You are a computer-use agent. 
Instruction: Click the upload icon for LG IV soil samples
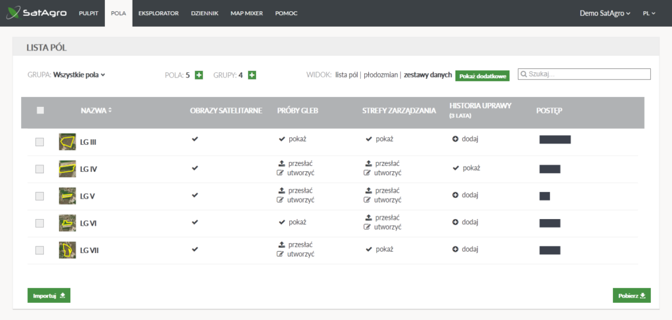(281, 163)
